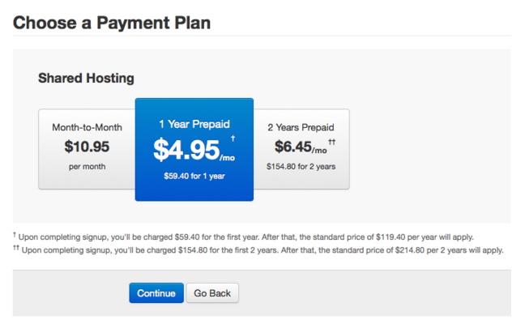Click the large $4.95 price
Screen dimensions: 525x324
coord(187,149)
